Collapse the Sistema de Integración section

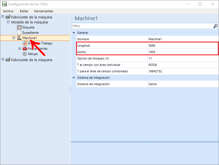[x=74, y=78]
